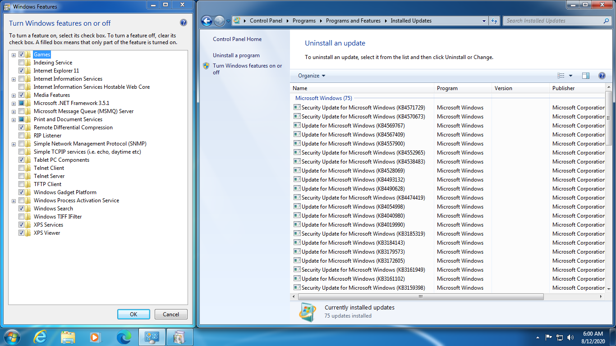Click the Back arrow in Installed Updates window
The height and width of the screenshot is (346, 616).
pos(207,21)
